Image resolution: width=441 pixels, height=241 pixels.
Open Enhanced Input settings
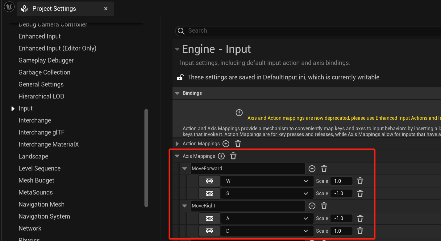40,36
